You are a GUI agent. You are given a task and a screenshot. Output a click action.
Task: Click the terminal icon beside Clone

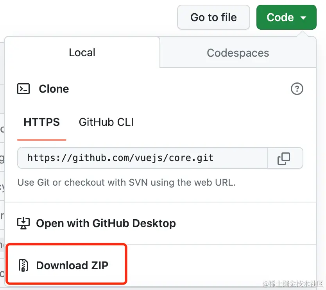[x=23, y=89]
